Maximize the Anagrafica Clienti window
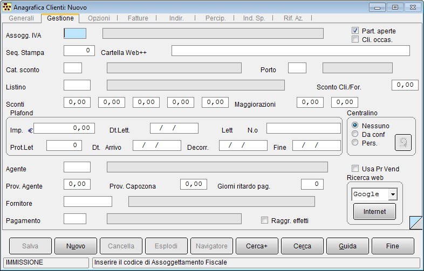This screenshot has width=424, height=271. point(395,8)
